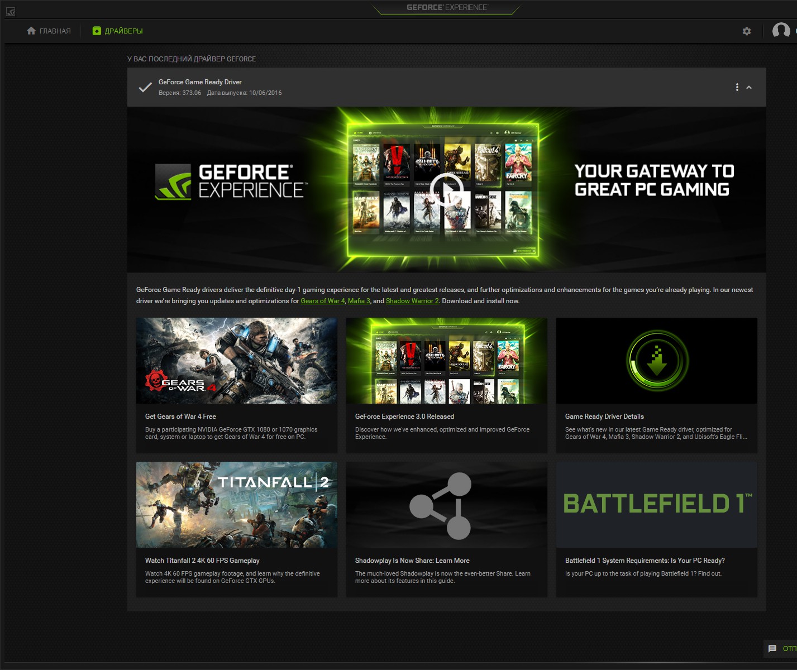
Task: Click the feedback chat icon
Action: pos(772,648)
